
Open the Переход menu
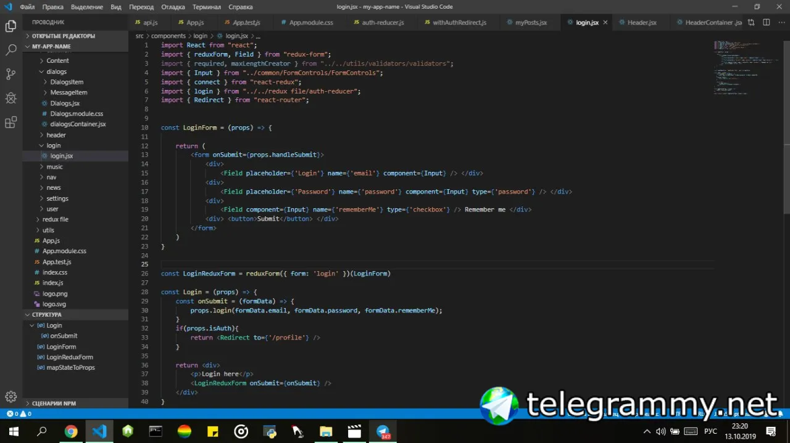tap(141, 7)
